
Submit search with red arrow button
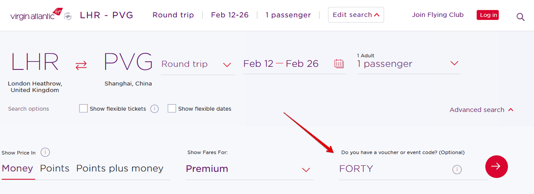pyautogui.click(x=496, y=166)
